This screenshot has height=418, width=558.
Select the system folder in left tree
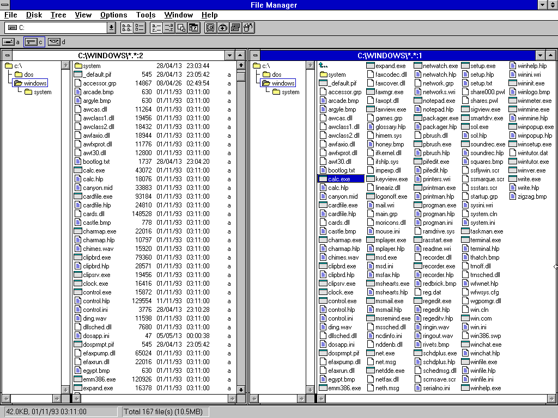(42, 92)
